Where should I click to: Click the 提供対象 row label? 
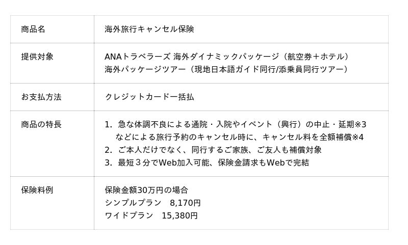[x=37, y=57]
